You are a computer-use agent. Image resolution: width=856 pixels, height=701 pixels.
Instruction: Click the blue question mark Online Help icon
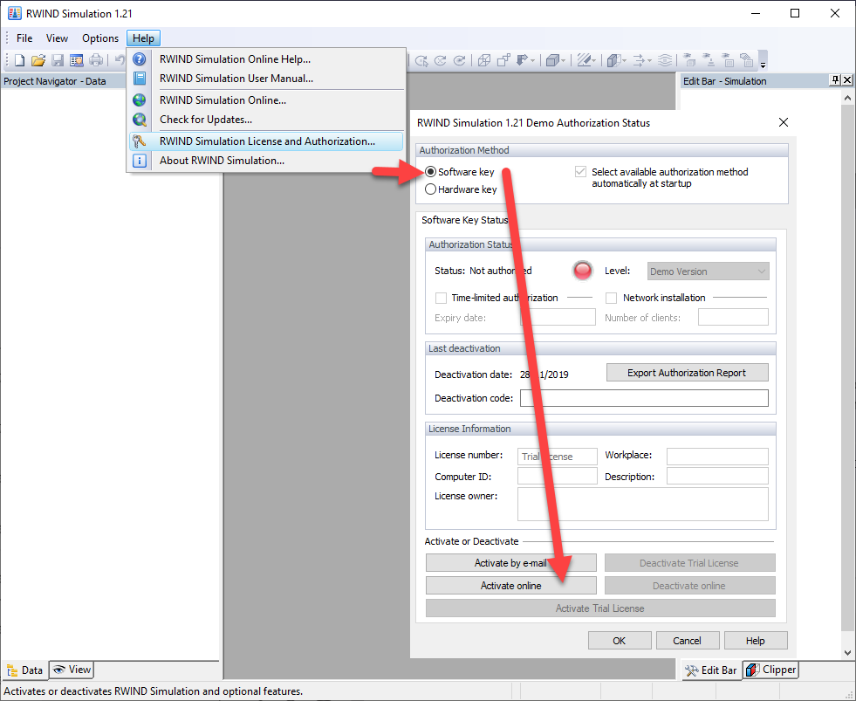(140, 59)
